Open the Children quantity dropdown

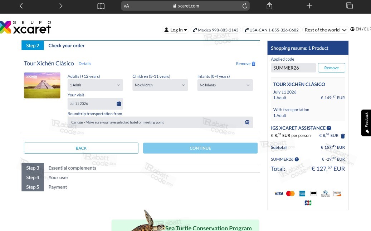[160, 85]
